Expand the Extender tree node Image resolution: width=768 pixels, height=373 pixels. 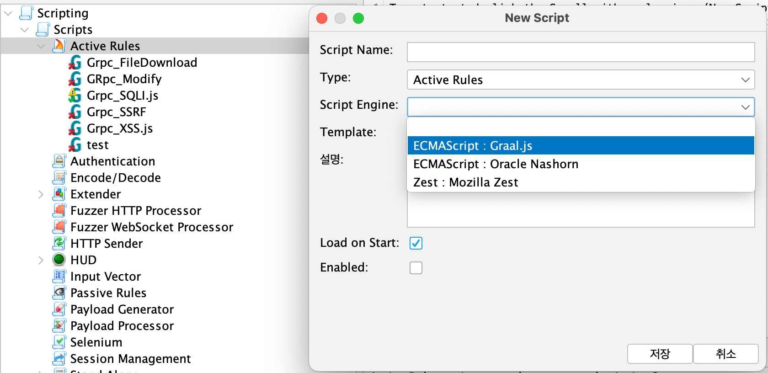[x=41, y=194]
